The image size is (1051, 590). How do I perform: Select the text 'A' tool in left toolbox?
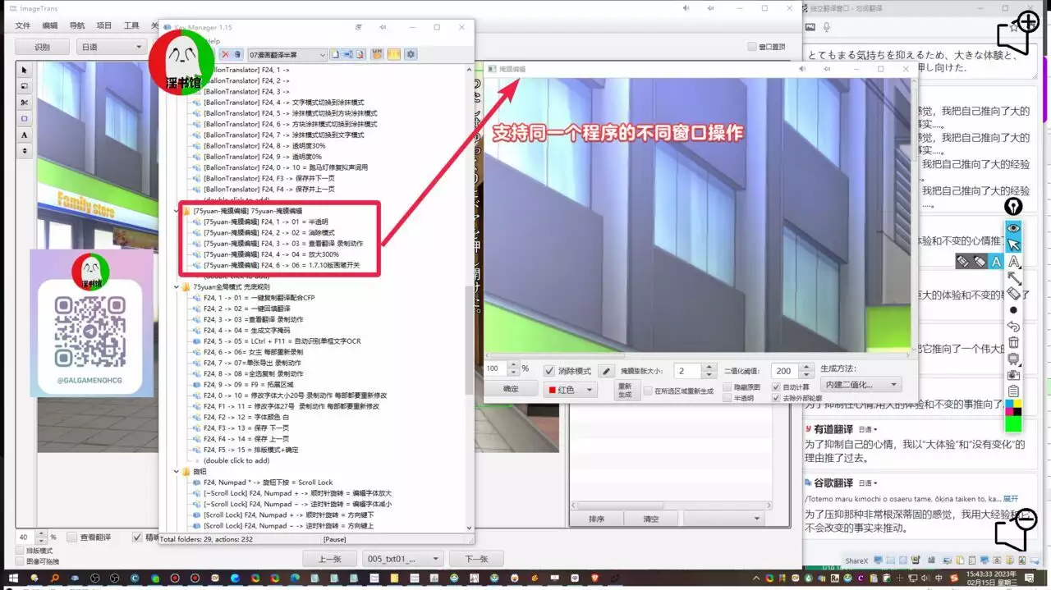24,135
